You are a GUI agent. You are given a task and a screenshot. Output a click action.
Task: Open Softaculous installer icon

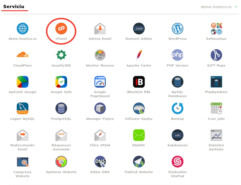216,28
